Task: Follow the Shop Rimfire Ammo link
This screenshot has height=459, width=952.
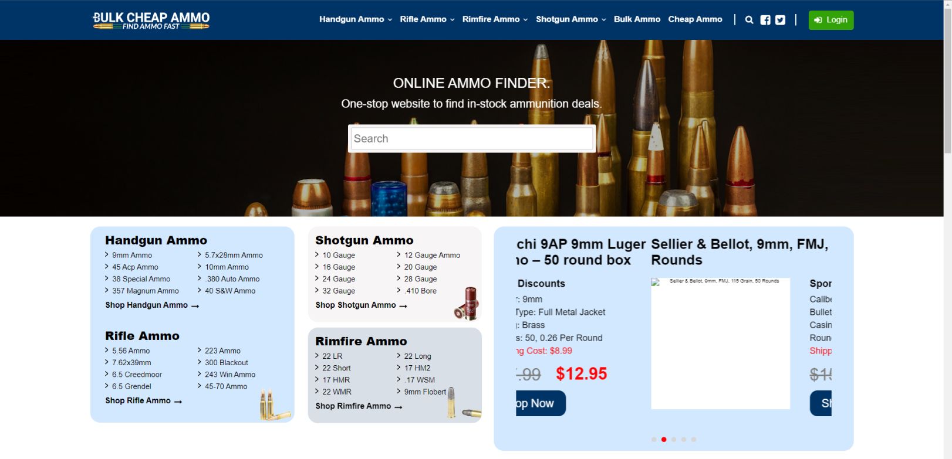Action: [x=359, y=406]
